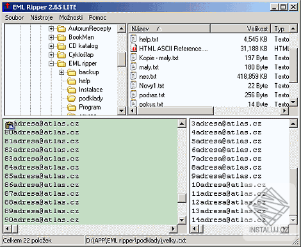The width and height of the screenshot is (301, 247).
Task: Select the Instalace folder label
Action: (91, 90)
